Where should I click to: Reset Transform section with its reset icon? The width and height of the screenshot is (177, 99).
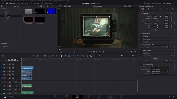(175, 13)
